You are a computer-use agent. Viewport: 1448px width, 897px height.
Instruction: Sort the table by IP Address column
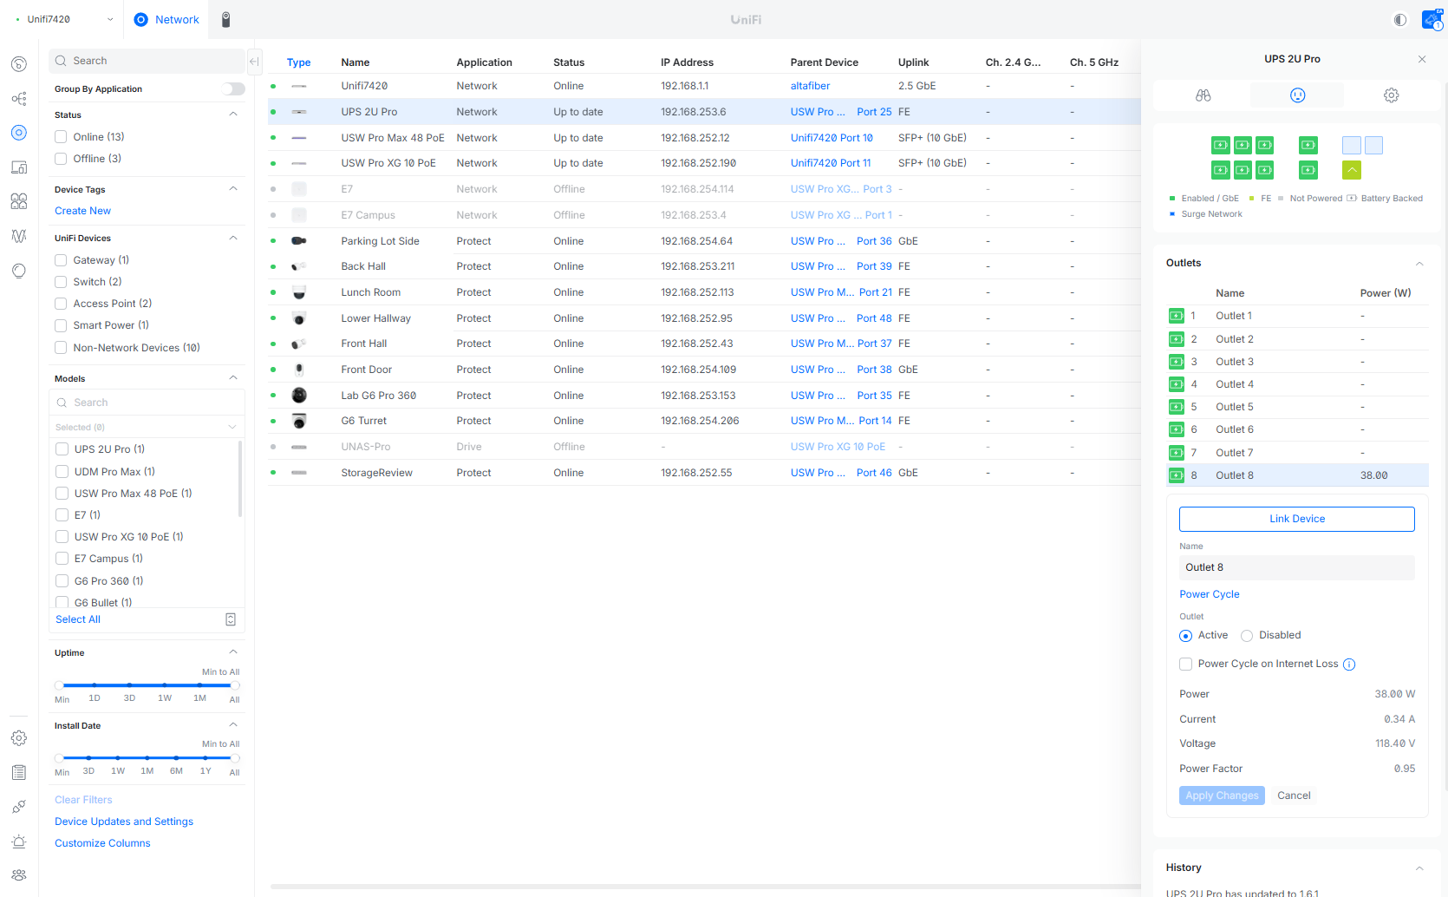[x=687, y=62]
